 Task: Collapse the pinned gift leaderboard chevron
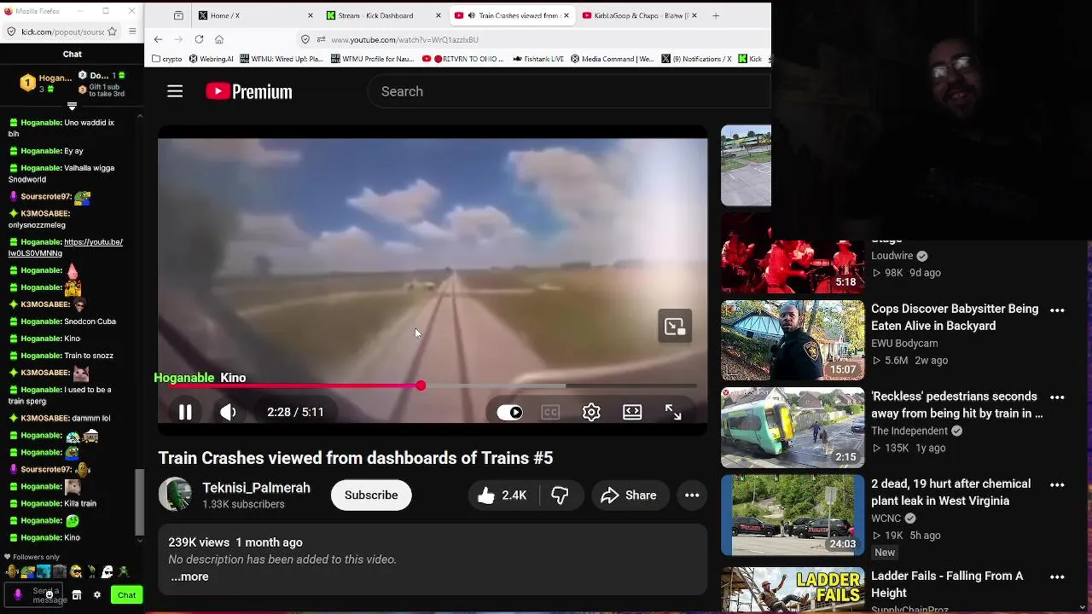[72, 106]
